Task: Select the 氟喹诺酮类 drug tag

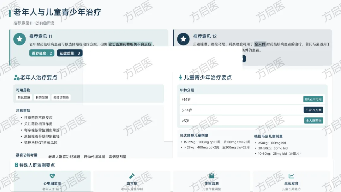Action: (61, 98)
